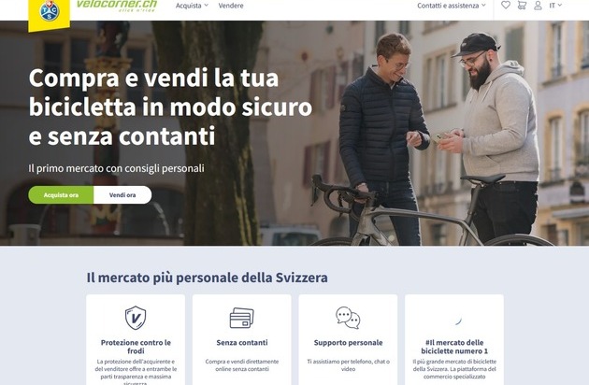Select the Protezione contro le frodi heading

(136, 347)
